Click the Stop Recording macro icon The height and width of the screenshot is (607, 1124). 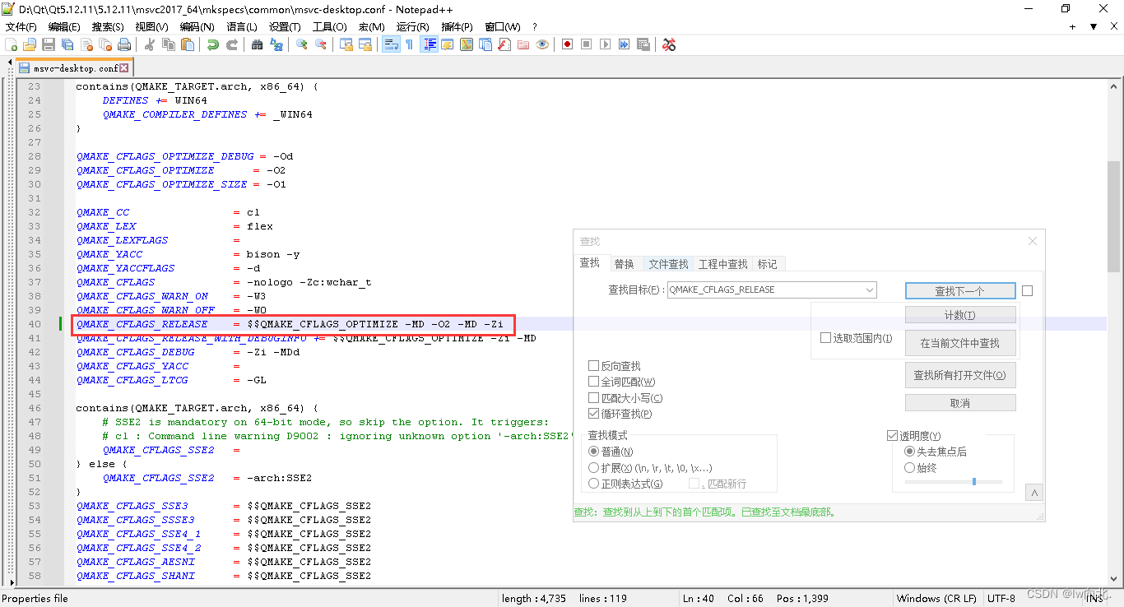[586, 44]
